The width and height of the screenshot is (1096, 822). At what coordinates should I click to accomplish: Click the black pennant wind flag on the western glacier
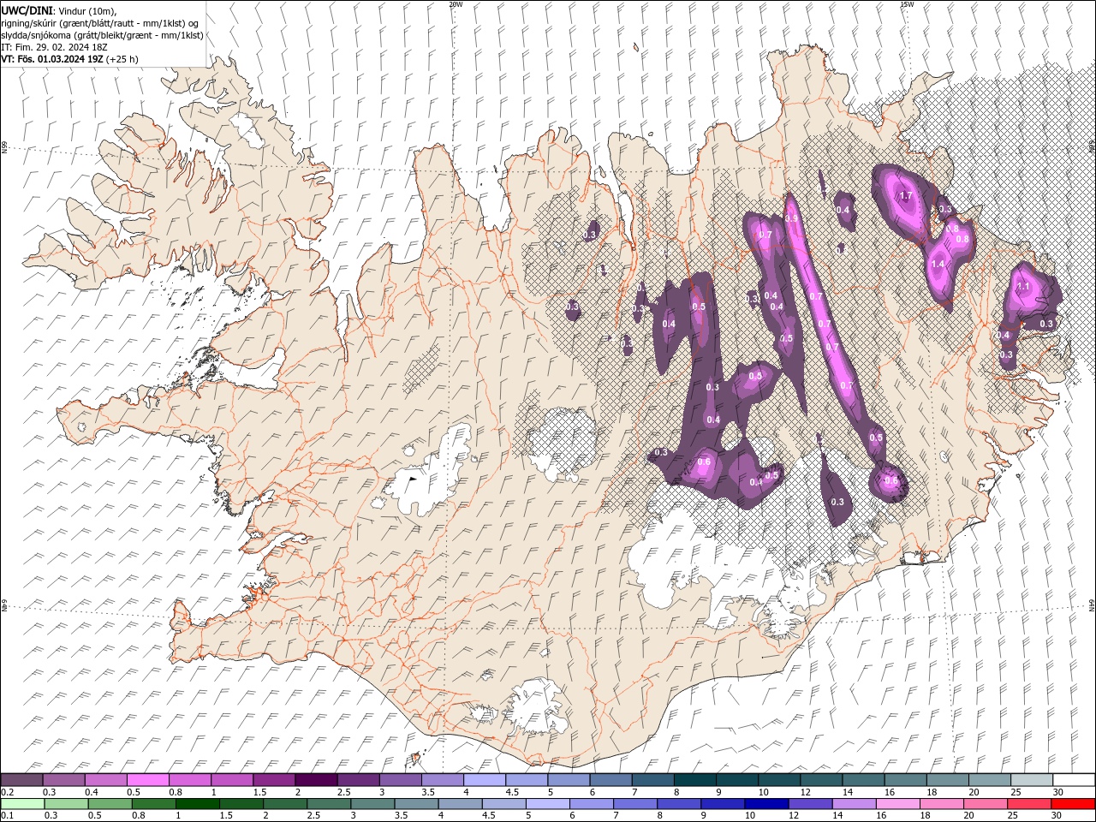tap(412, 479)
